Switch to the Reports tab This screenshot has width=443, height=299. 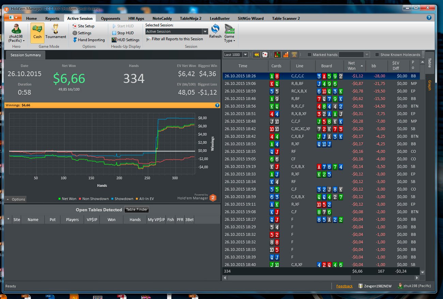coord(52,18)
